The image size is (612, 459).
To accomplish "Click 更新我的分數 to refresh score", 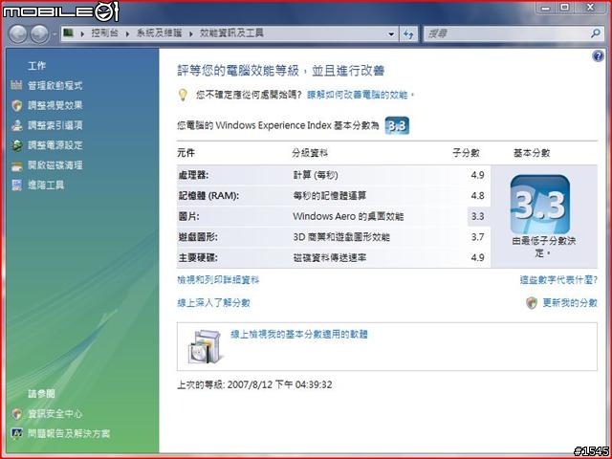I will [570, 303].
